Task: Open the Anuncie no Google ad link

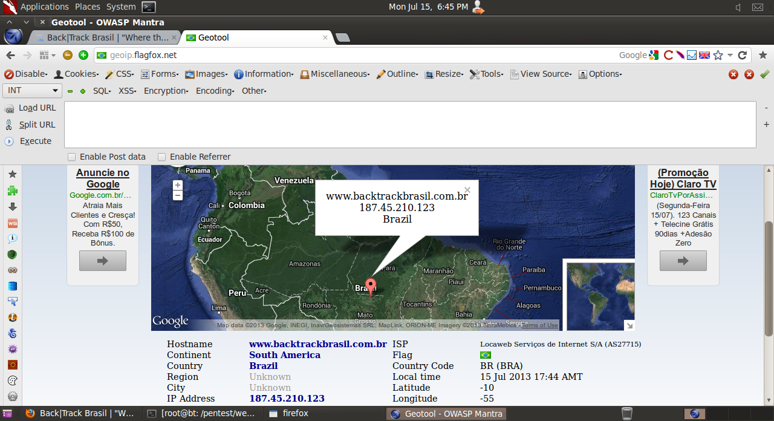Action: (x=103, y=178)
